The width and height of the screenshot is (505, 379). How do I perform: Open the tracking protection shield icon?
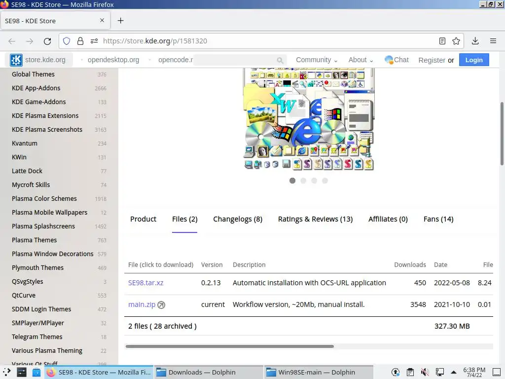coord(67,41)
